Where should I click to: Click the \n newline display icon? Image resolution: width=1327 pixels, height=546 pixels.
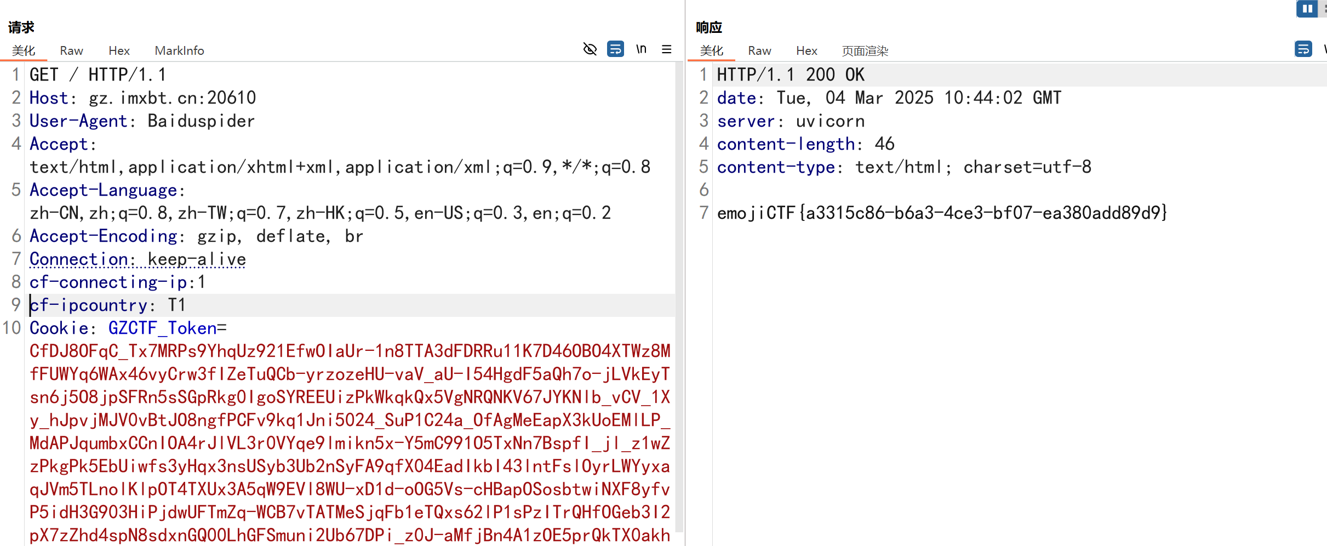(x=641, y=49)
